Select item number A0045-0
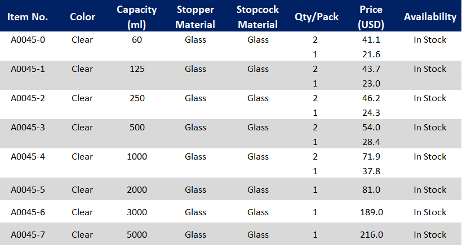The height and width of the screenshot is (245, 462). click(28, 39)
